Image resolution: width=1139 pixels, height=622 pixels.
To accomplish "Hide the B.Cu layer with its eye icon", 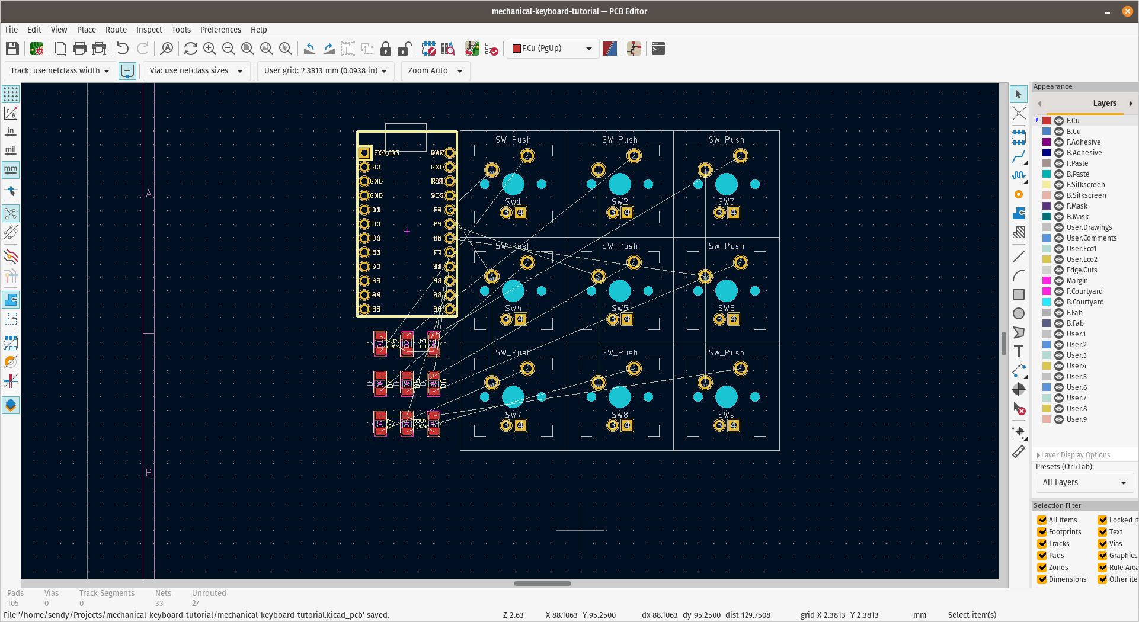I will point(1059,132).
